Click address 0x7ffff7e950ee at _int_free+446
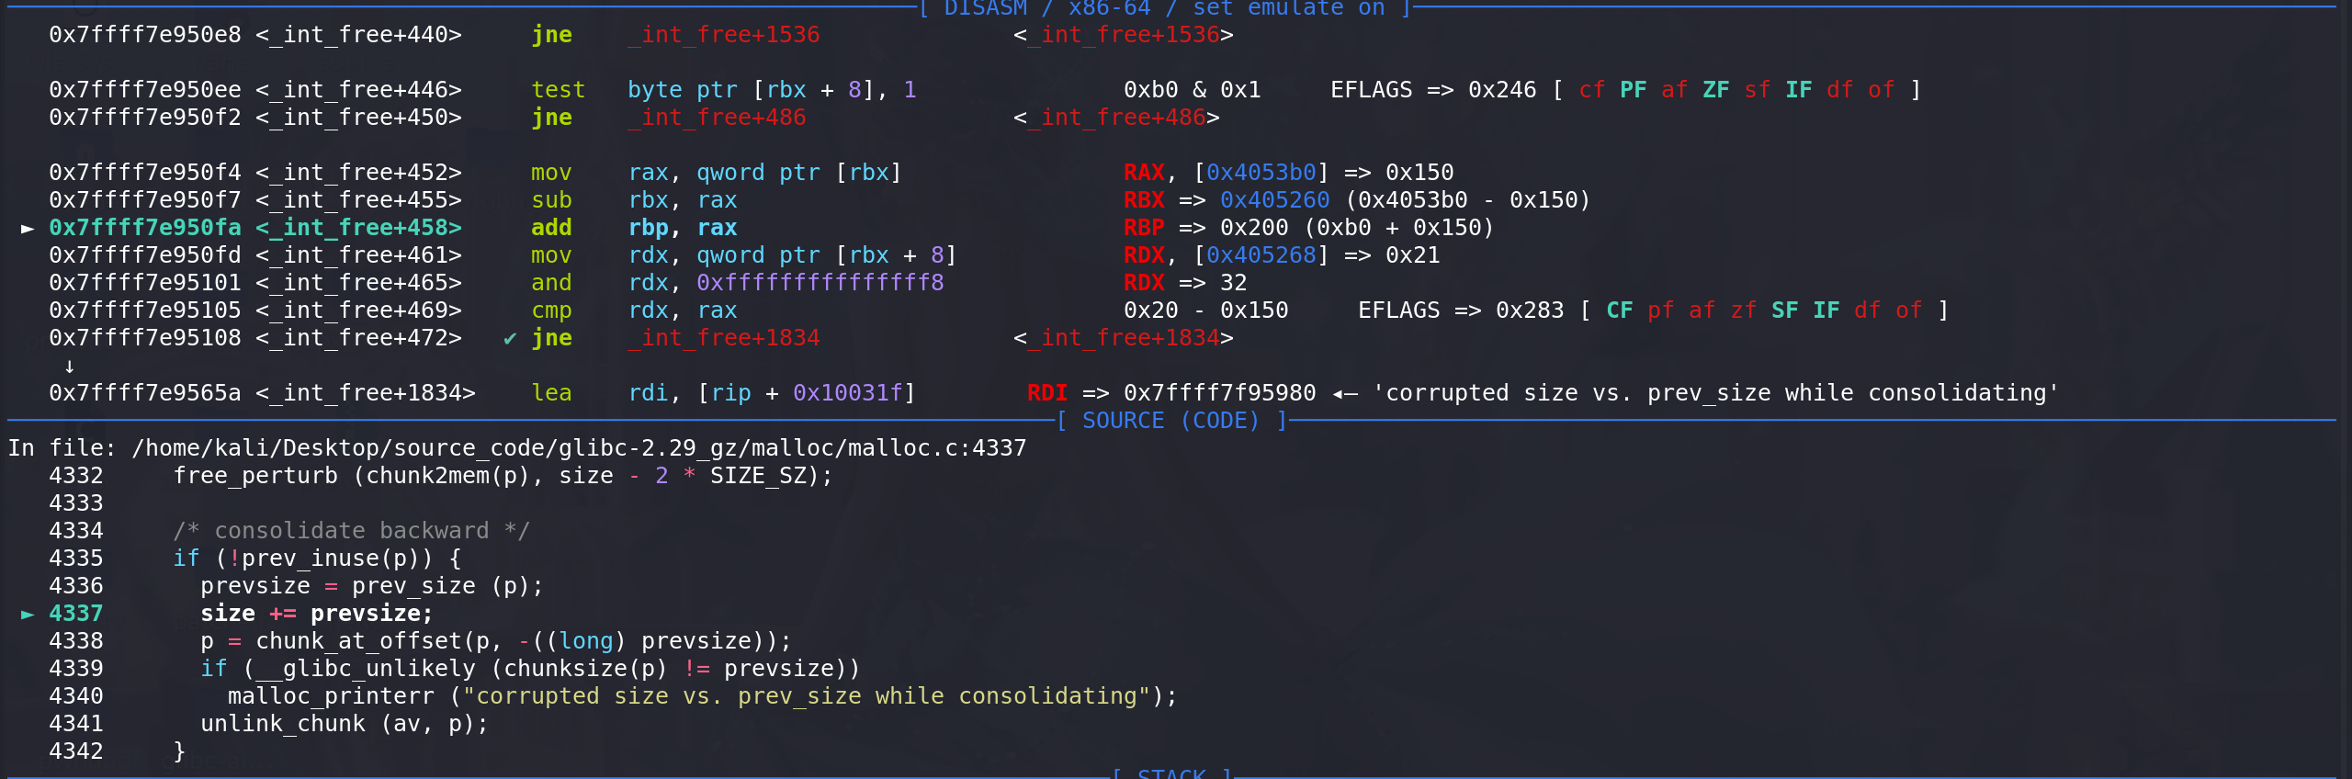The image size is (2352, 779). 145,90
